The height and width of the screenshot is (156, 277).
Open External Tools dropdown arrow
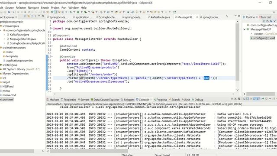(x=96, y=12)
